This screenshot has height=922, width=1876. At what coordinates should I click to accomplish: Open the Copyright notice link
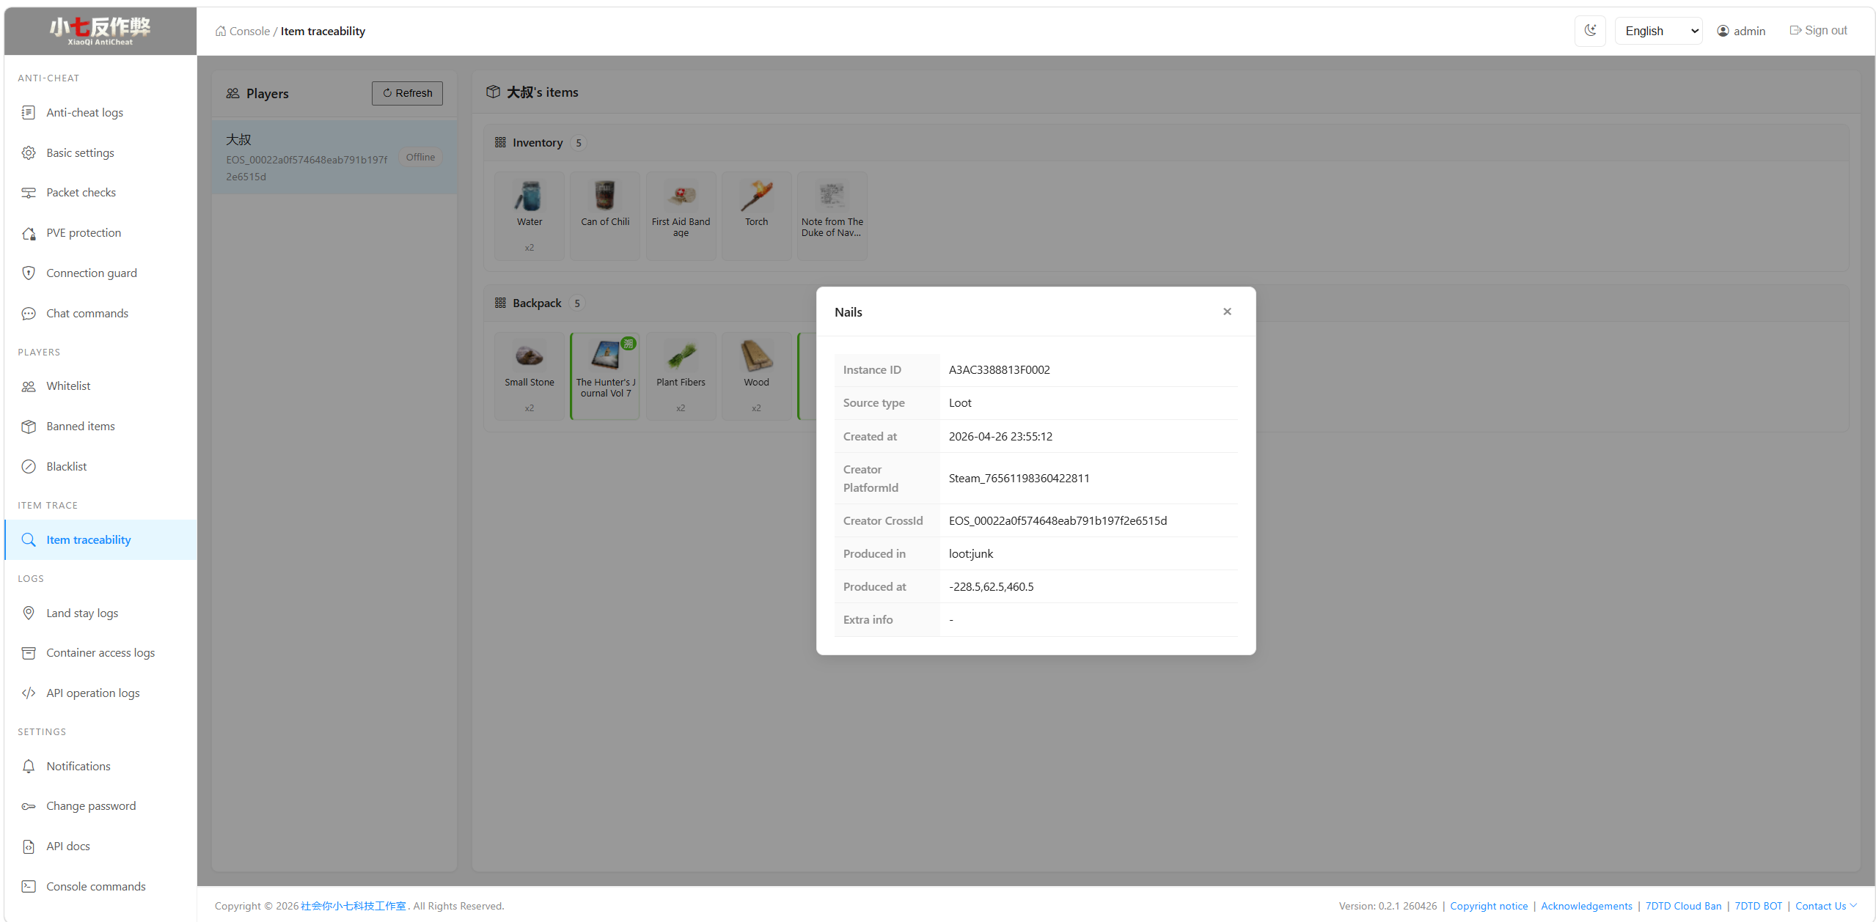click(x=1488, y=906)
